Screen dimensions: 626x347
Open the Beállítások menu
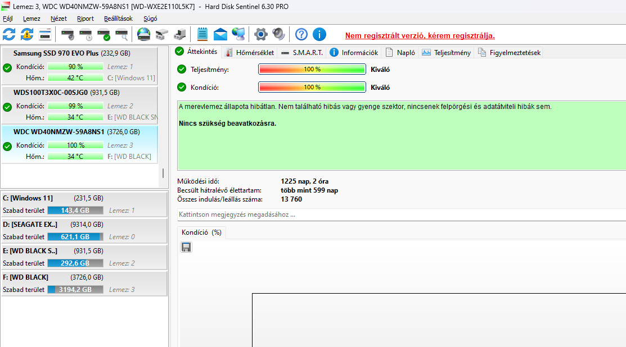click(118, 19)
